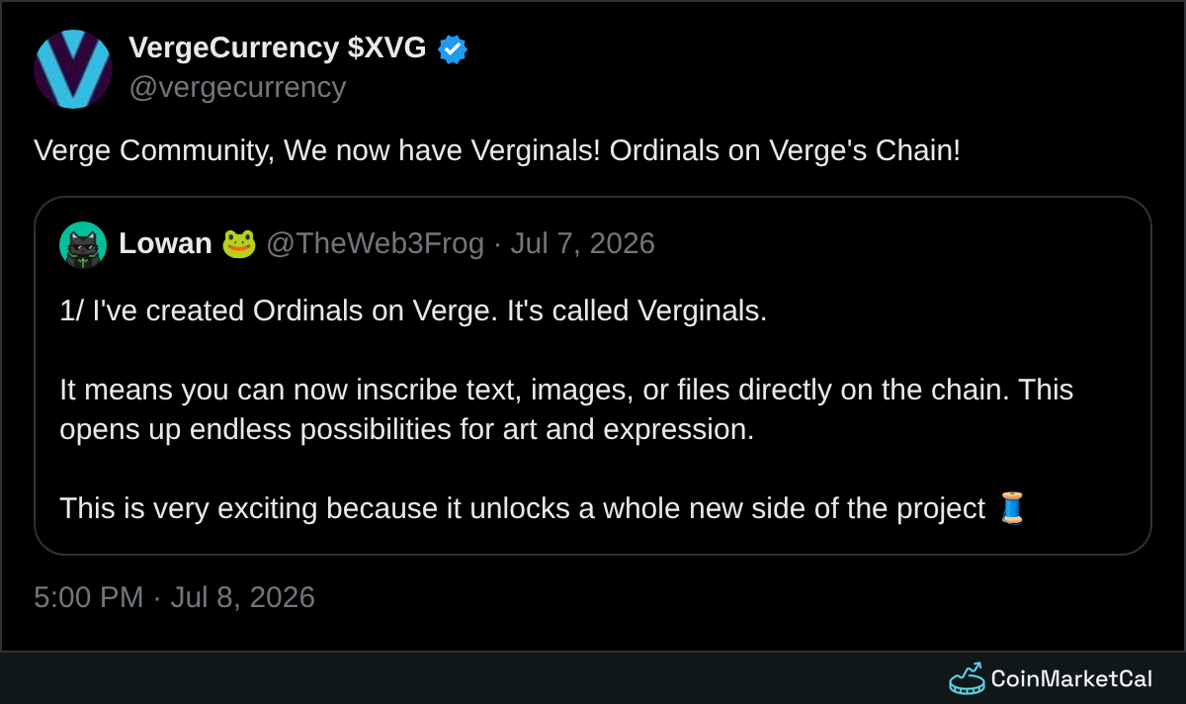Click 'This is very exciting' line in quote
This screenshot has height=704, width=1186.
522,508
